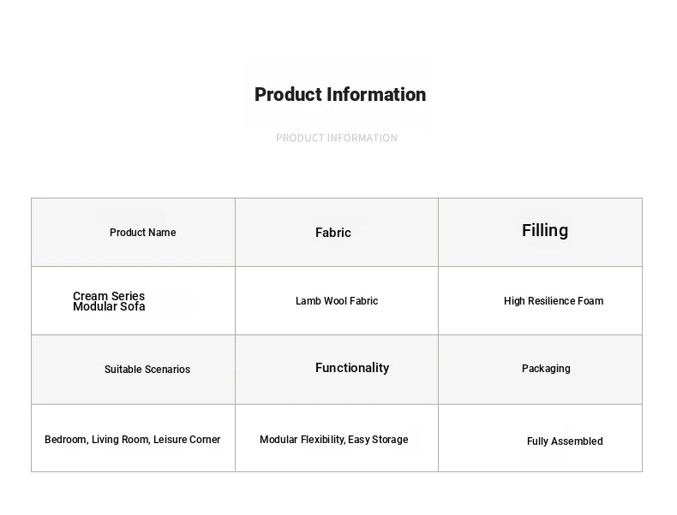Click Bedroom, Living Room, Leisure Corner text
The width and height of the screenshot is (677, 515).
pos(133,440)
